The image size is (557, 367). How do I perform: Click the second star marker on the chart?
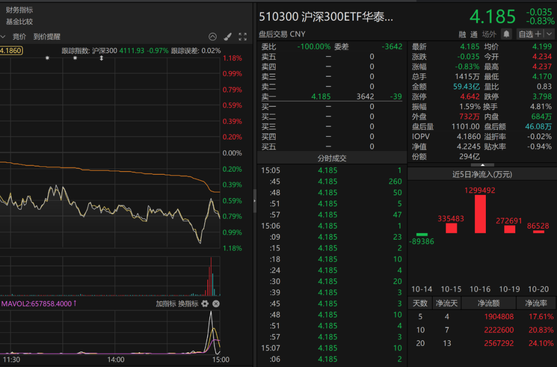75,58
